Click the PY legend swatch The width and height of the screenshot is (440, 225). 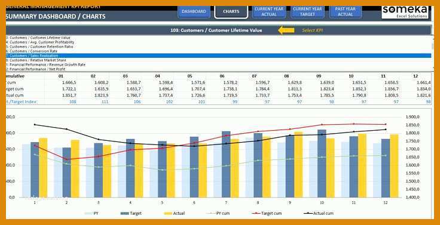88,214
